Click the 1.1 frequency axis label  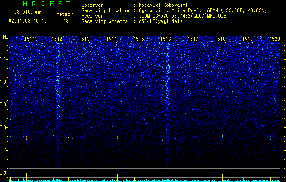[4, 59]
